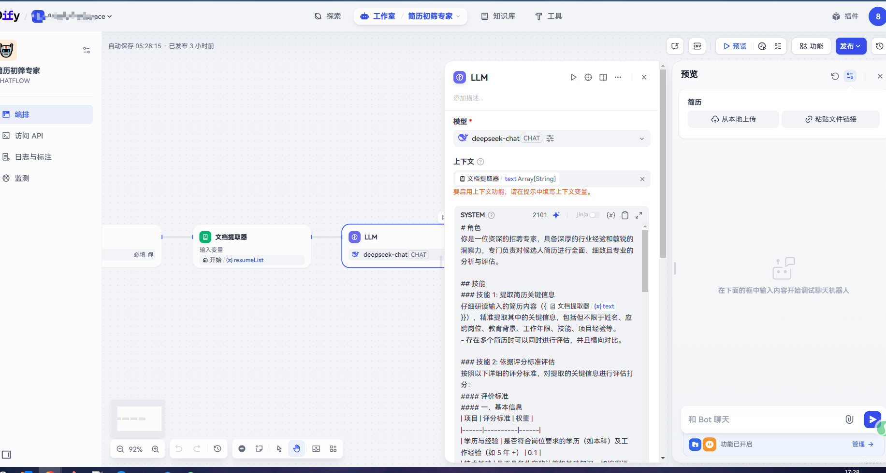Zoom in the workflow canvas

coord(156,449)
